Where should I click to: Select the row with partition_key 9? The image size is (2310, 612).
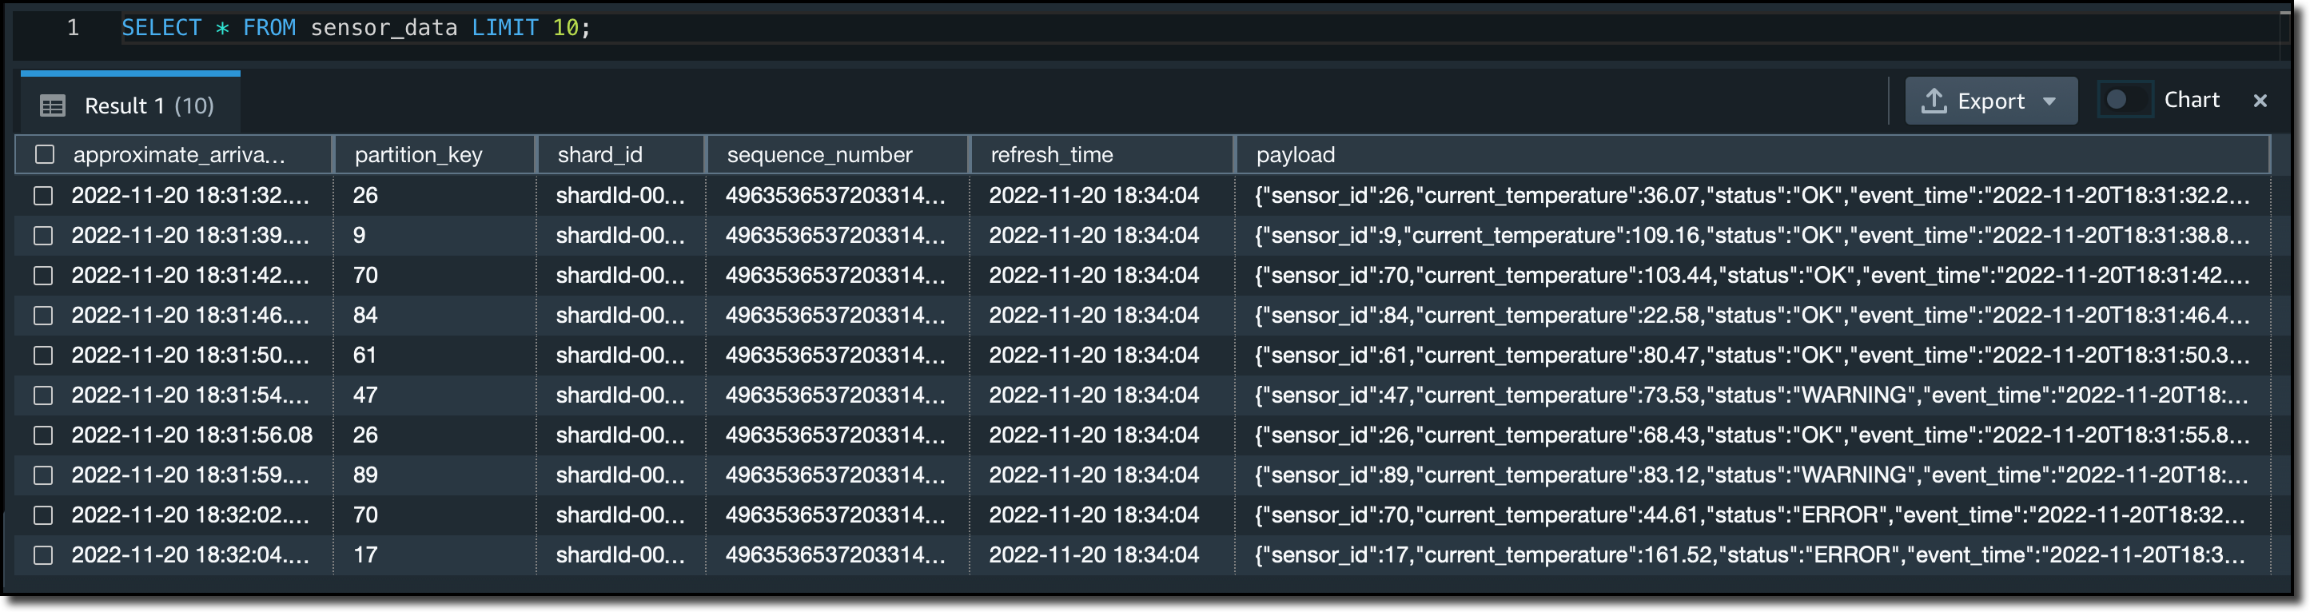(43, 236)
